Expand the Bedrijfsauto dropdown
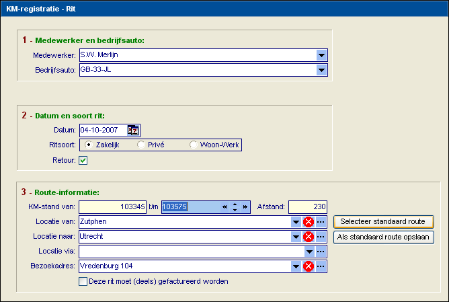449x302 pixels. (x=321, y=70)
